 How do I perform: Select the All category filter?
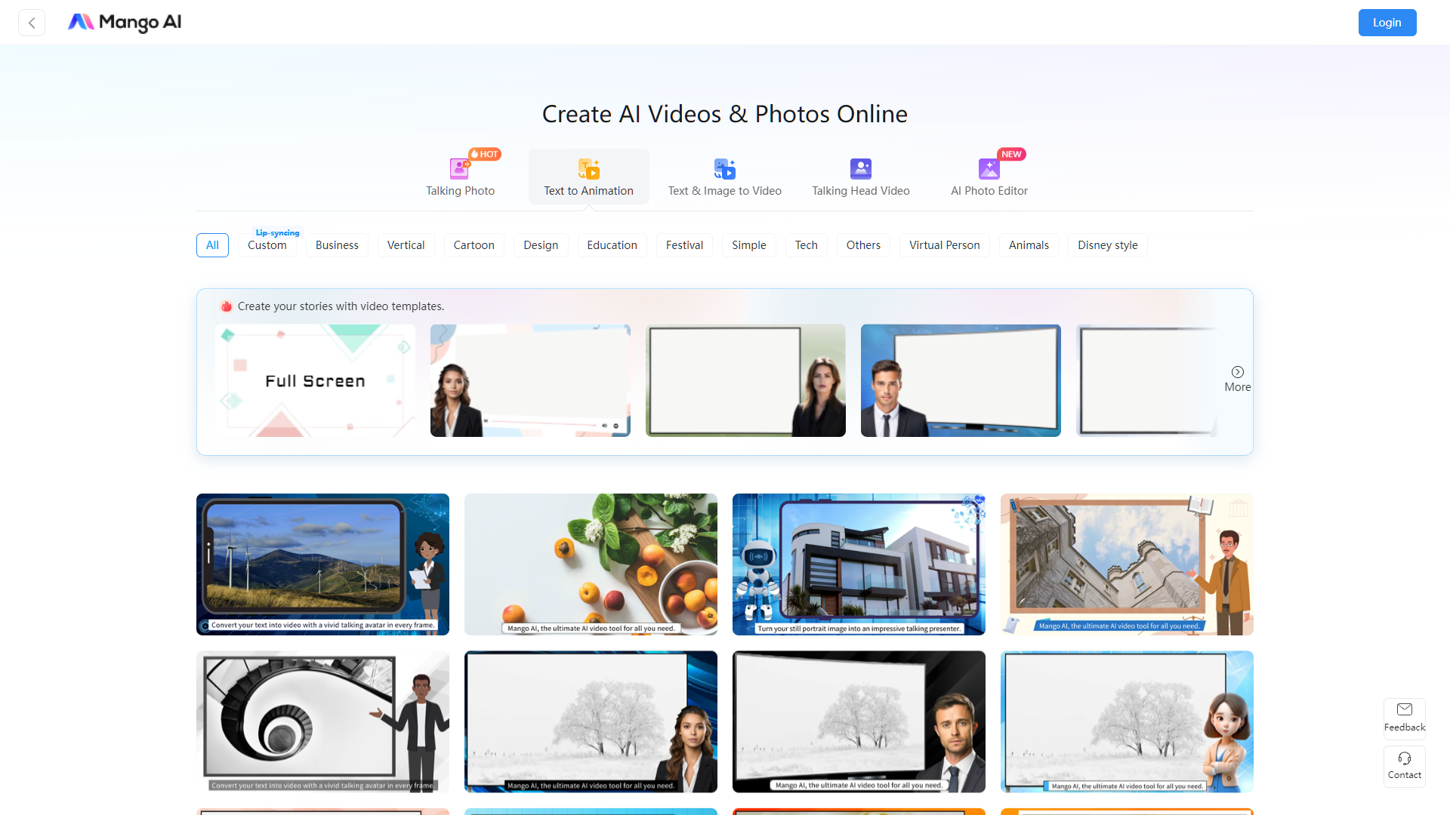tap(212, 245)
